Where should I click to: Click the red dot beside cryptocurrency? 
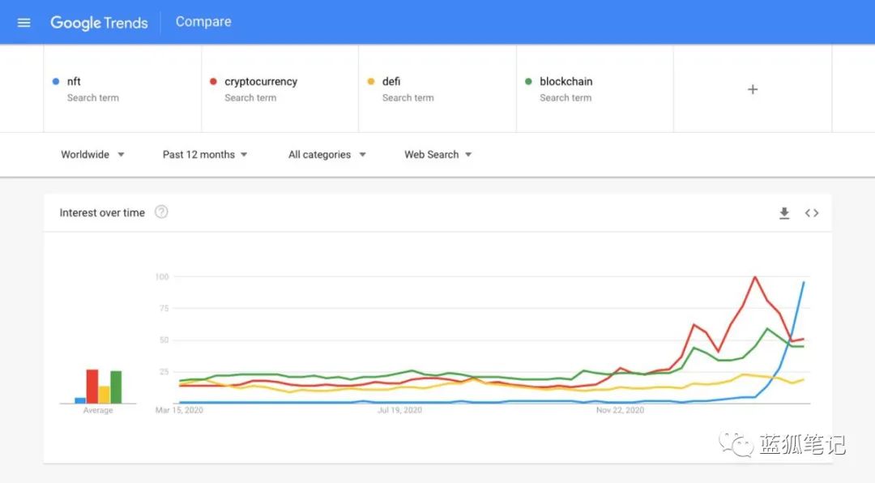213,82
